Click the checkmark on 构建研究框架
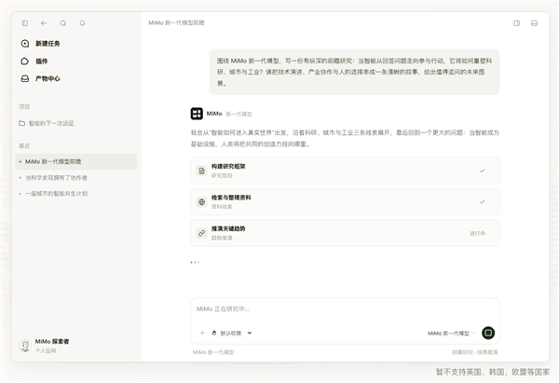This screenshot has height=383, width=559. [482, 171]
